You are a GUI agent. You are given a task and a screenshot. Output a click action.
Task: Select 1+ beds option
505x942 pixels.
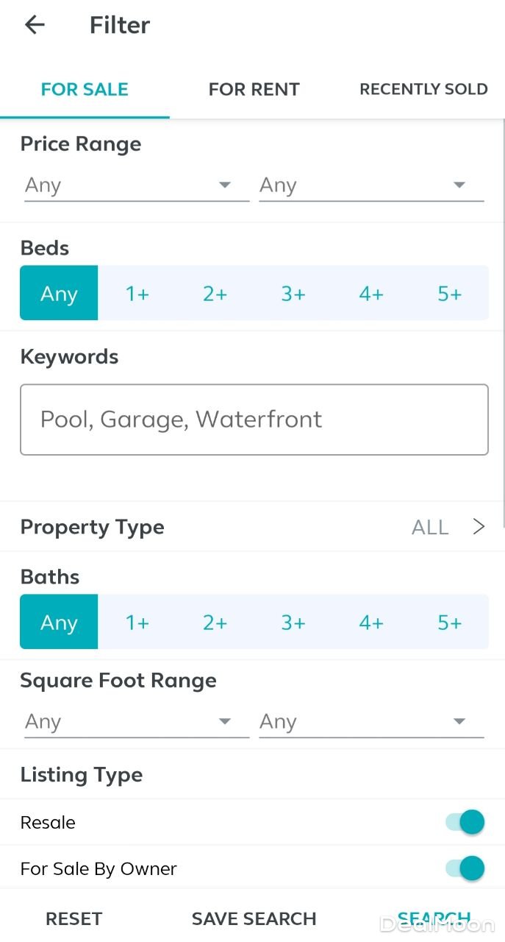(x=137, y=294)
